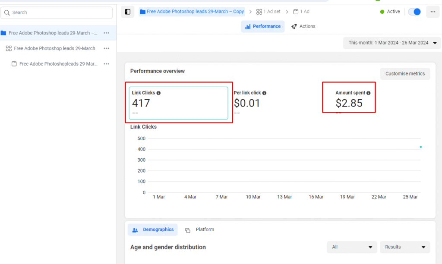Expand the Results dropdown
Image resolution: width=442 pixels, height=264 pixels.
(x=405, y=247)
